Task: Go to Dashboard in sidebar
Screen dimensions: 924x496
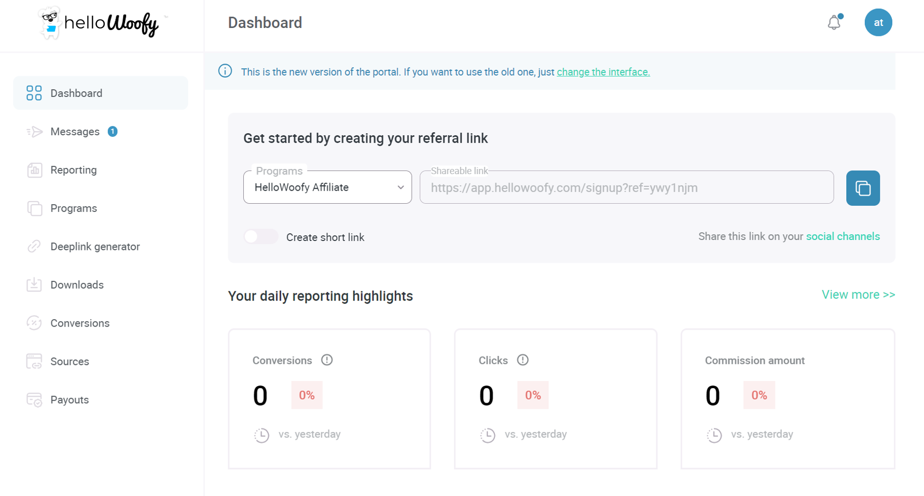Action: pyautogui.click(x=101, y=93)
